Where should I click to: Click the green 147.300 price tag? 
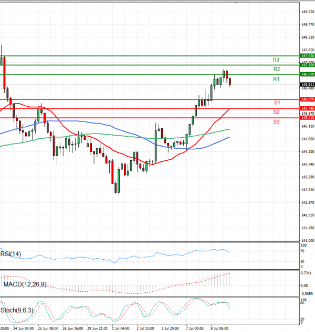(x=307, y=65)
